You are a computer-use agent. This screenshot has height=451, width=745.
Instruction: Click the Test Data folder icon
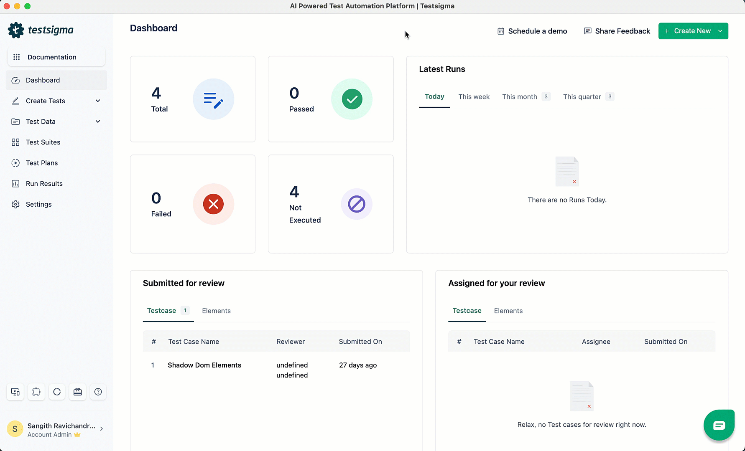pos(15,122)
